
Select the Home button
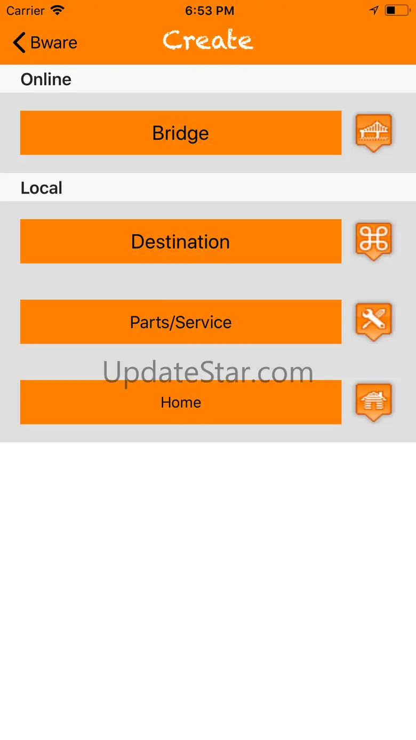[181, 402]
